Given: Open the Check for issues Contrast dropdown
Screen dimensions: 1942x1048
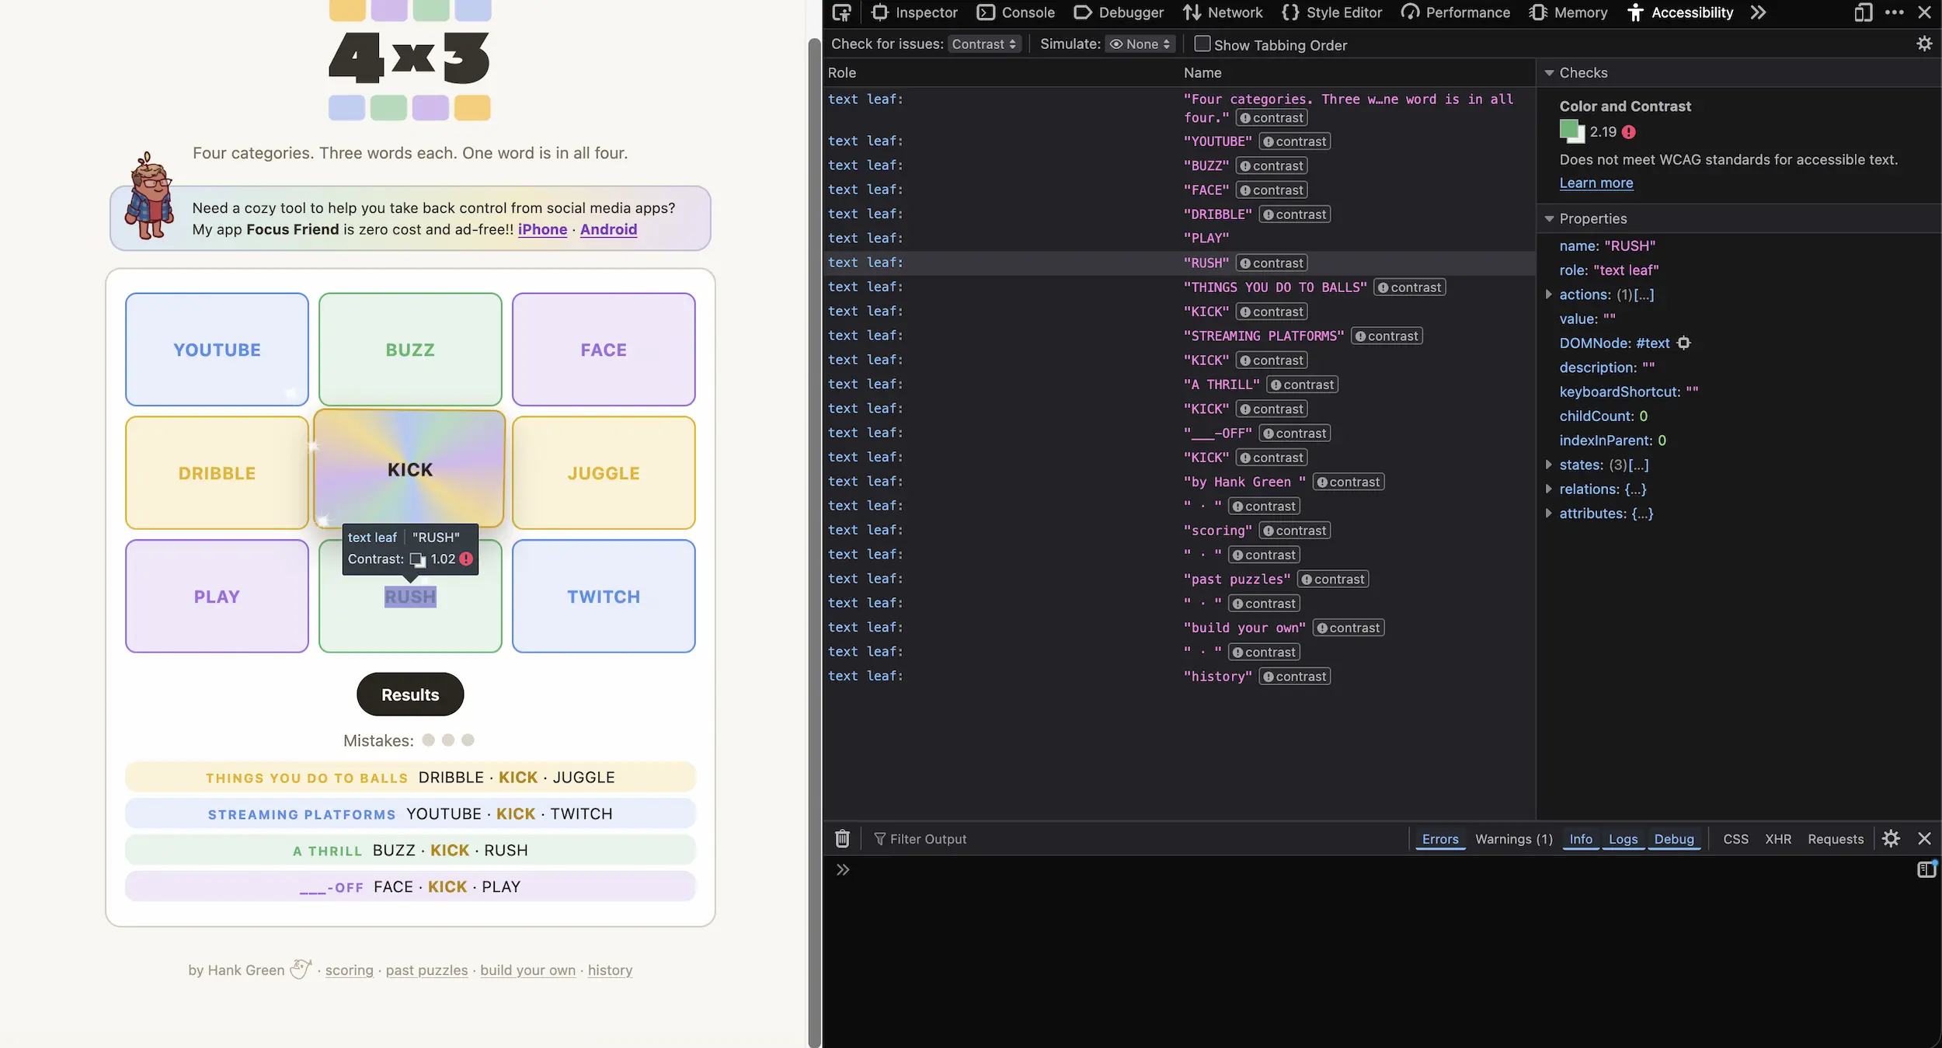Looking at the screenshot, I should click(984, 44).
